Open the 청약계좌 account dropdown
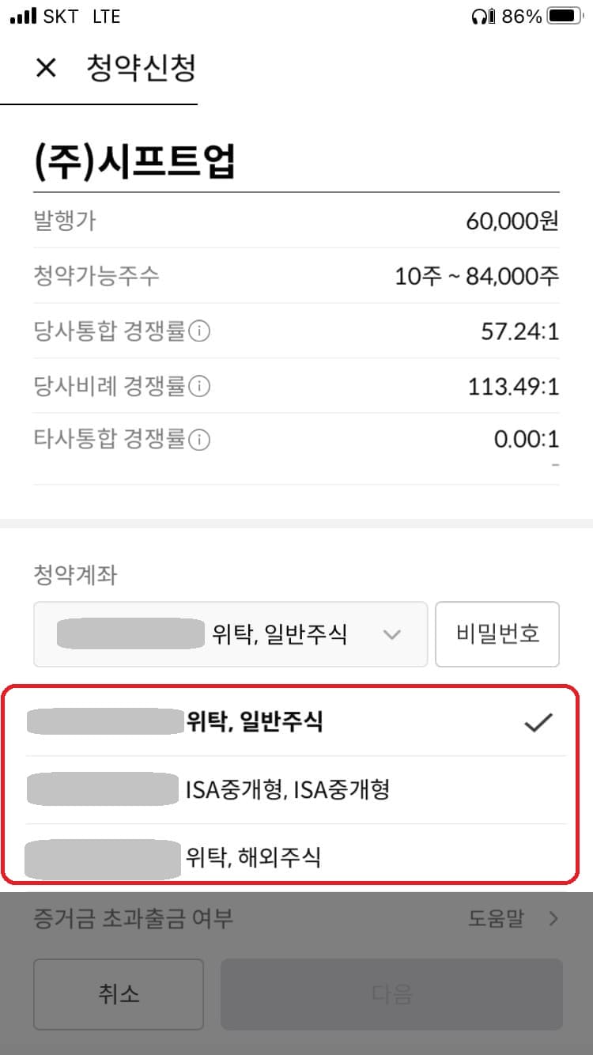 tap(229, 633)
